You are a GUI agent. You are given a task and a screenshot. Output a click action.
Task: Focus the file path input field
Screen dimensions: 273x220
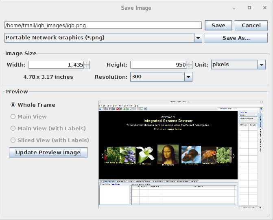coord(103,25)
